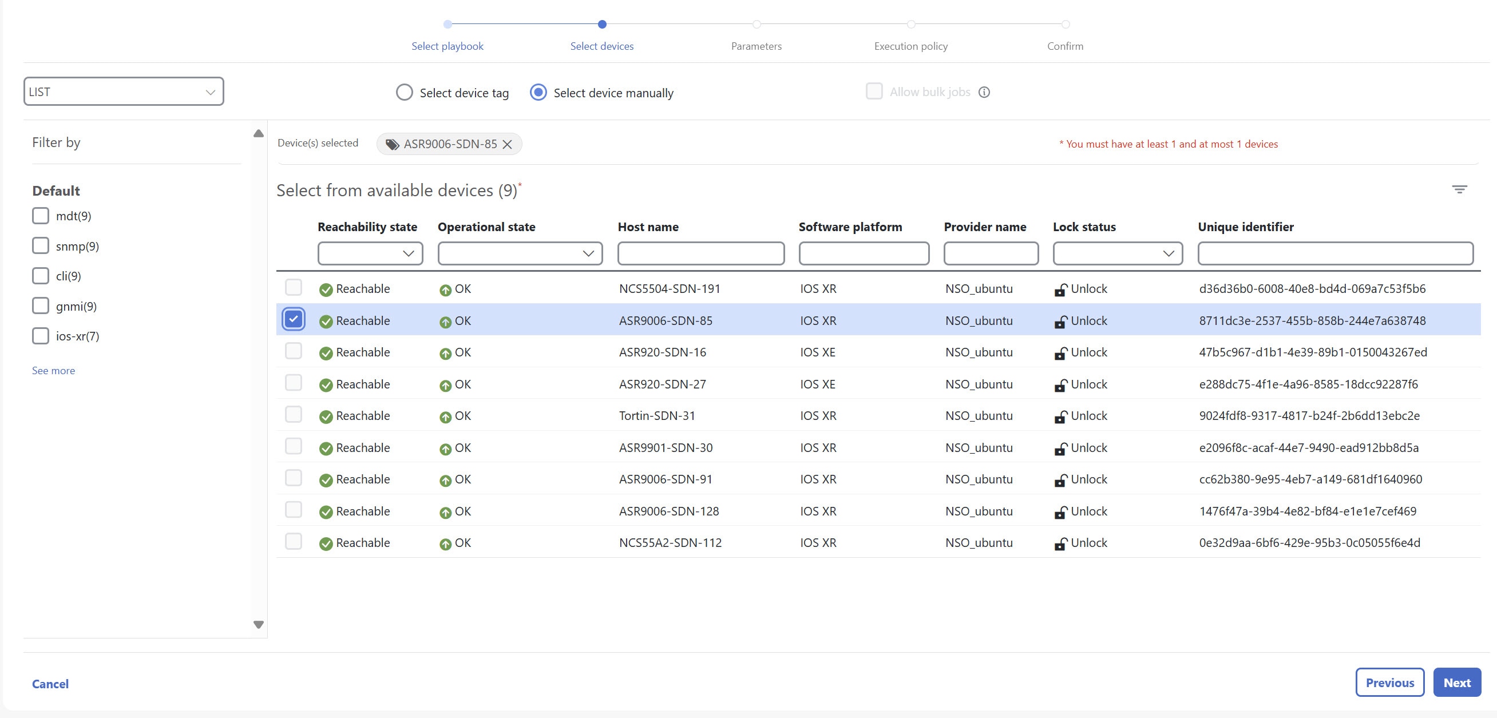Check the ASR920-SDN-27 row checkbox
The image size is (1497, 718).
(294, 382)
